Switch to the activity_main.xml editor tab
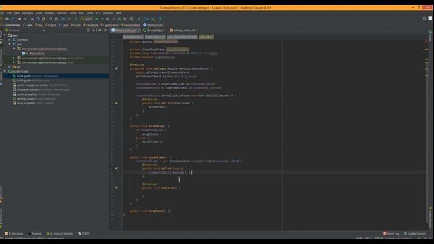Viewport: 434px width, 244px height. click(184, 30)
